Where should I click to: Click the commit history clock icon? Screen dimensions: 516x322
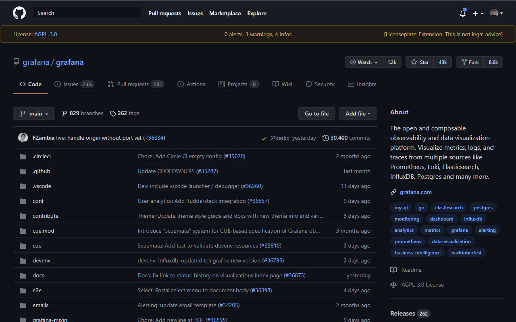coord(326,138)
